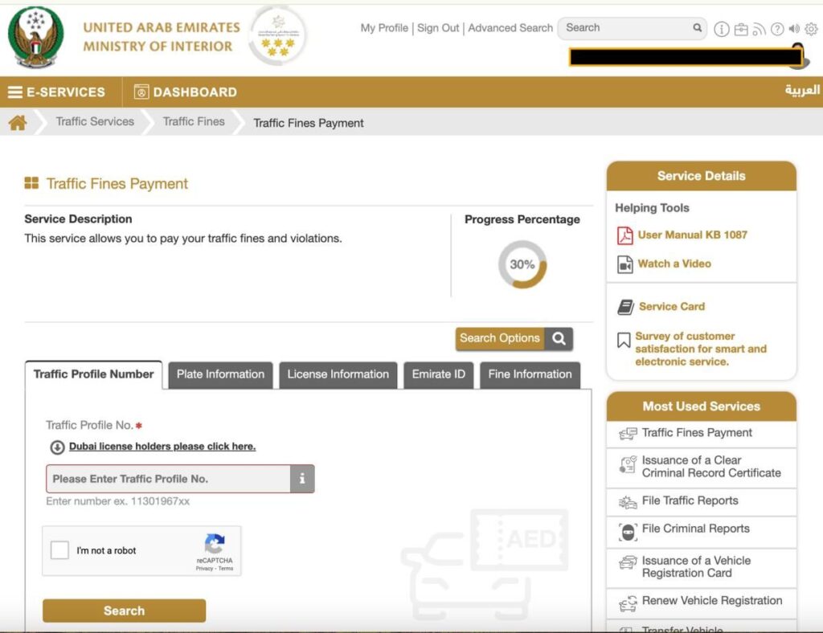Open User Manual KB 1087 PDF
Viewport: 823px width, 633px height.
tap(692, 235)
